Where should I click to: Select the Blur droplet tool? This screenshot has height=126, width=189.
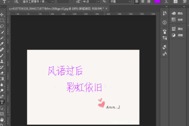(2, 85)
